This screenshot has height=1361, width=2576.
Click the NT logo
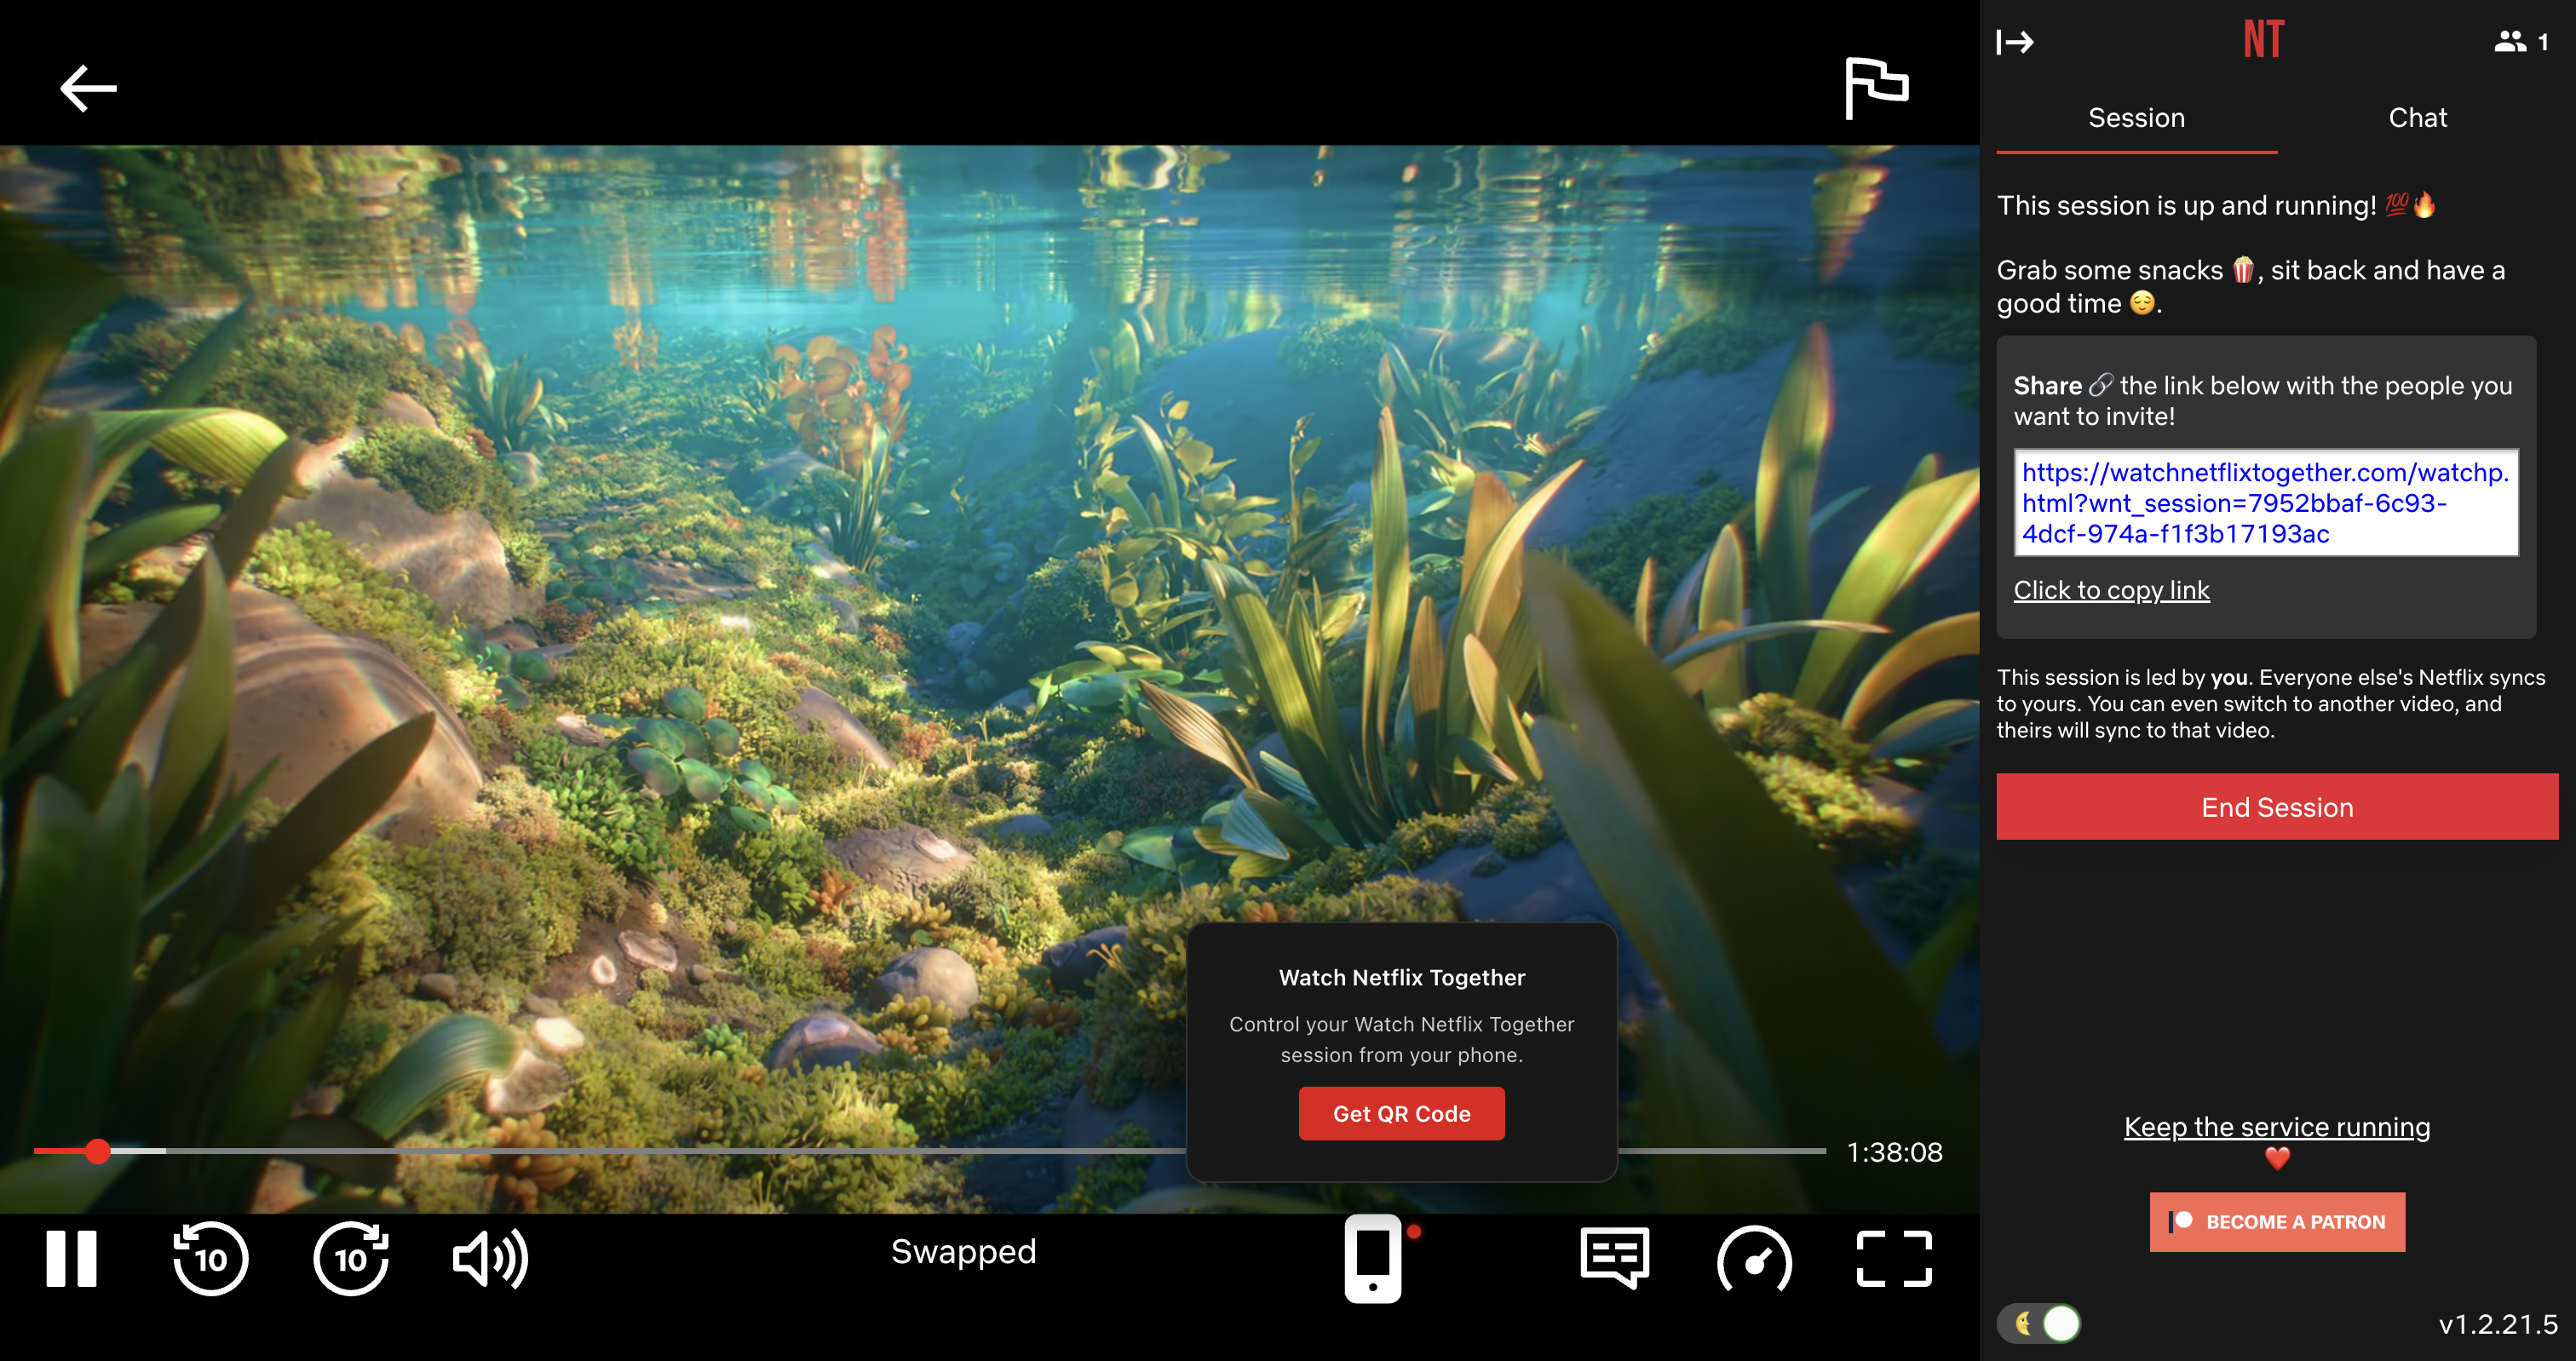point(2263,40)
